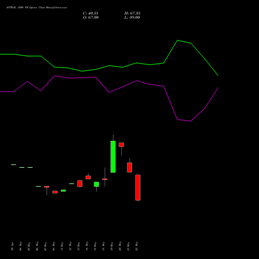
Task: Click the tall green candle for 19 May
Action: [x=113, y=156]
